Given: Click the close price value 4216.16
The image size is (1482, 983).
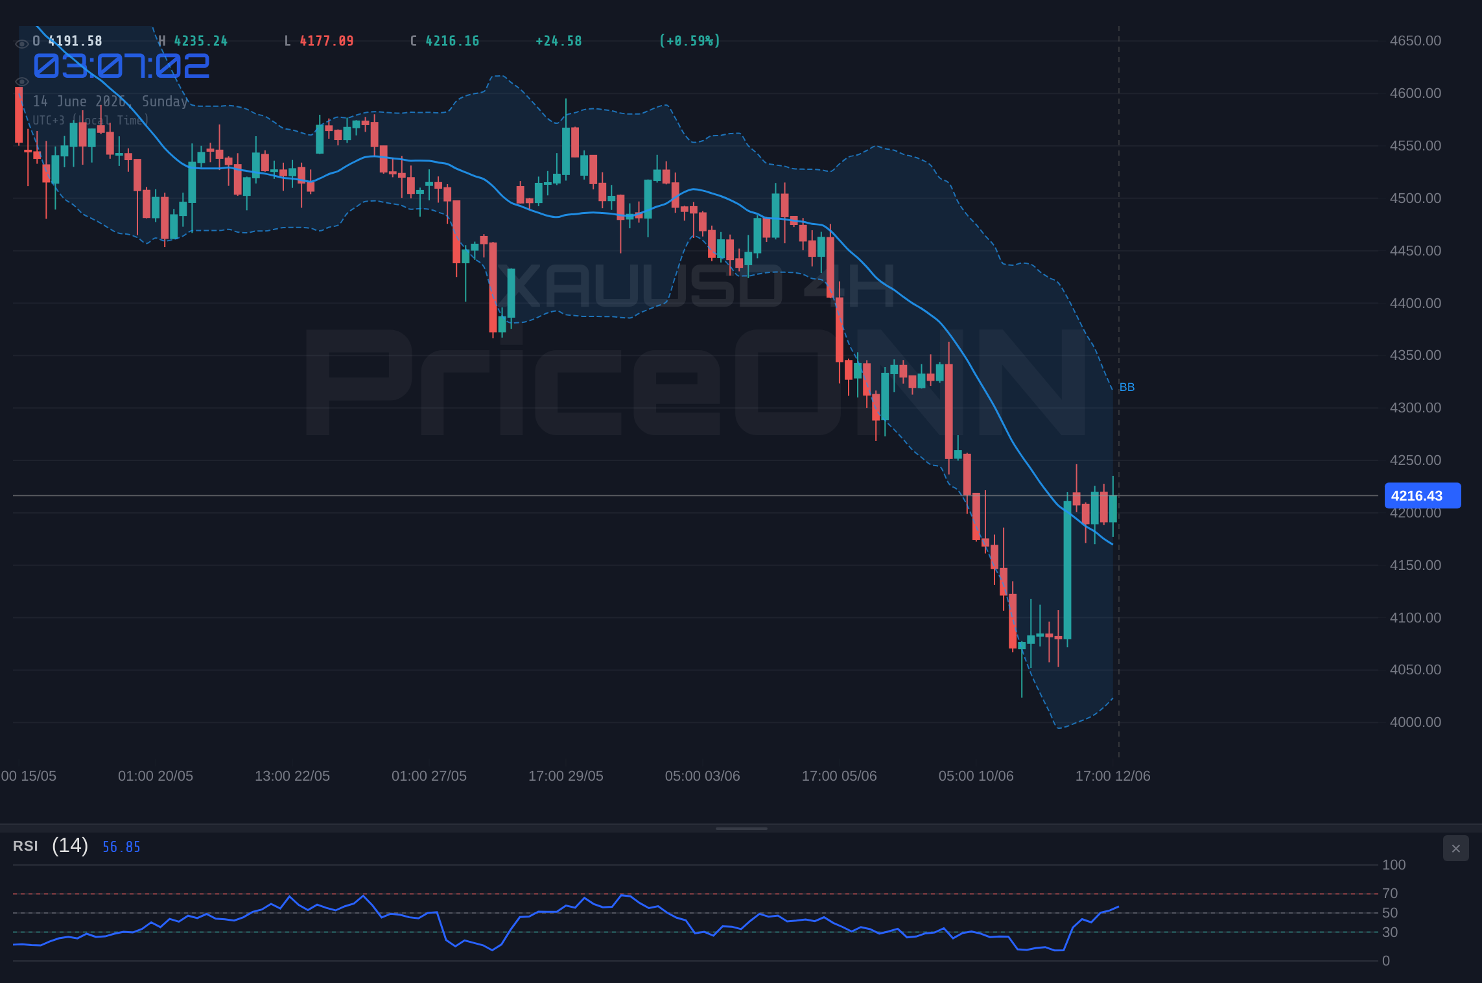Looking at the screenshot, I should pyautogui.click(x=453, y=41).
